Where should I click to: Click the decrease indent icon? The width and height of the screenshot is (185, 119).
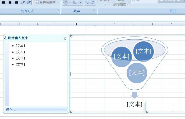click(23, 2)
